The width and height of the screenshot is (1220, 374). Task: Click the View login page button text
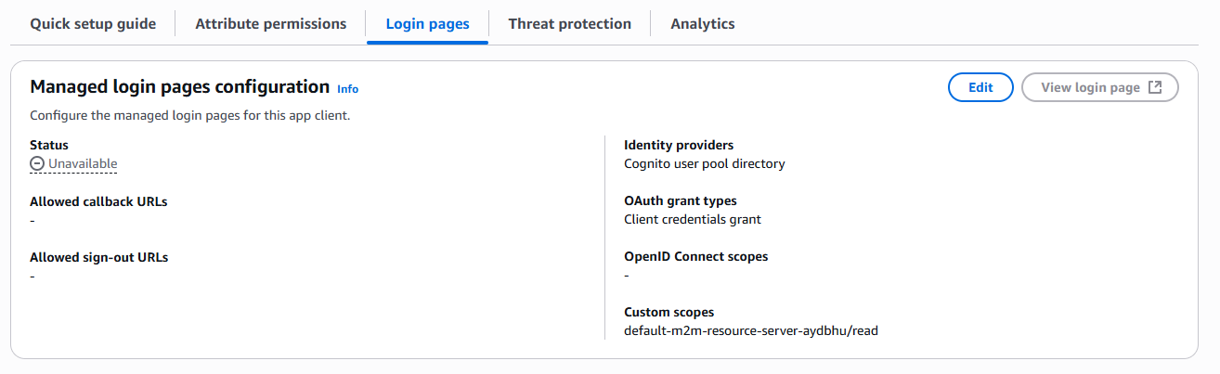1090,87
